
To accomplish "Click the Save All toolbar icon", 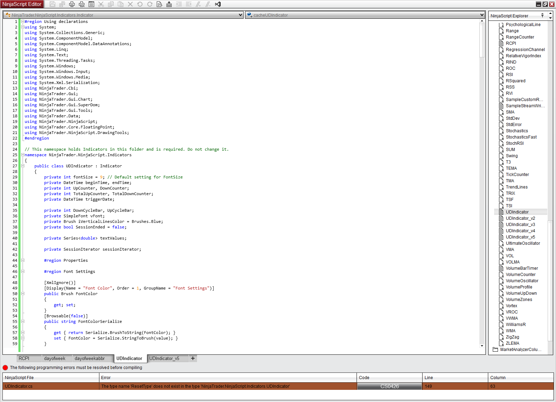I will 62,4.
